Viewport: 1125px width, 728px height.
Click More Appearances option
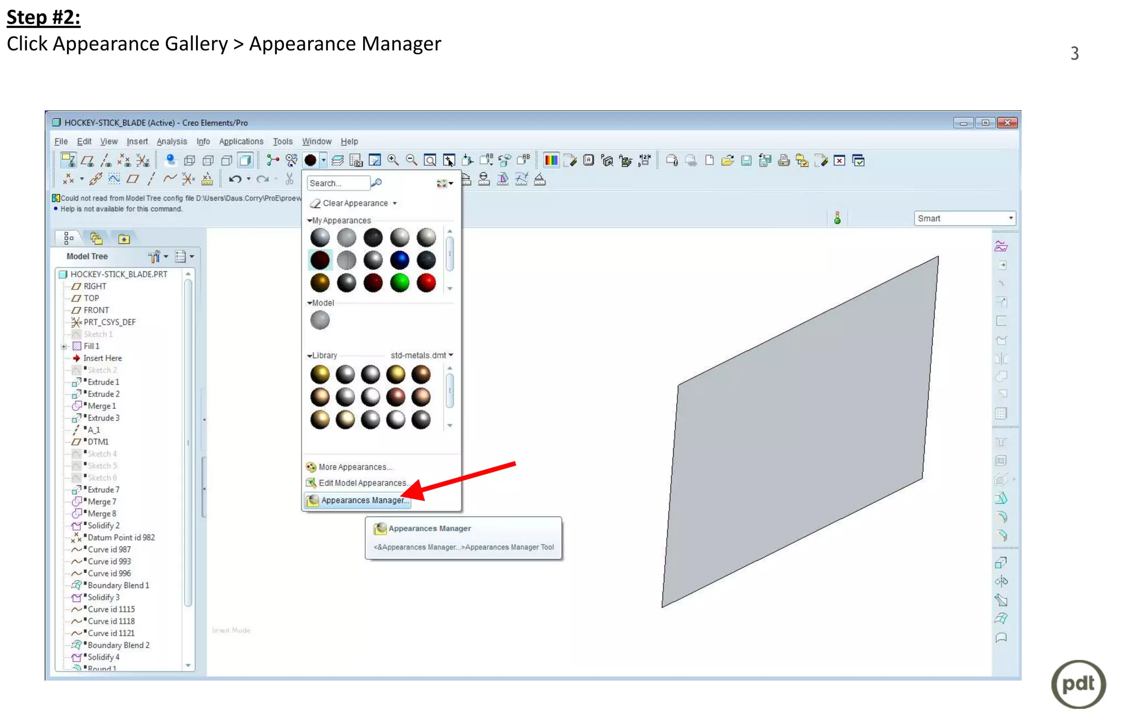pyautogui.click(x=355, y=467)
